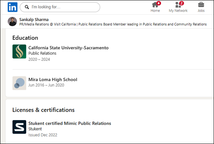The width and height of the screenshot is (214, 144).
Task: Open California State University-Sacramento school link
Action: pos(69,48)
